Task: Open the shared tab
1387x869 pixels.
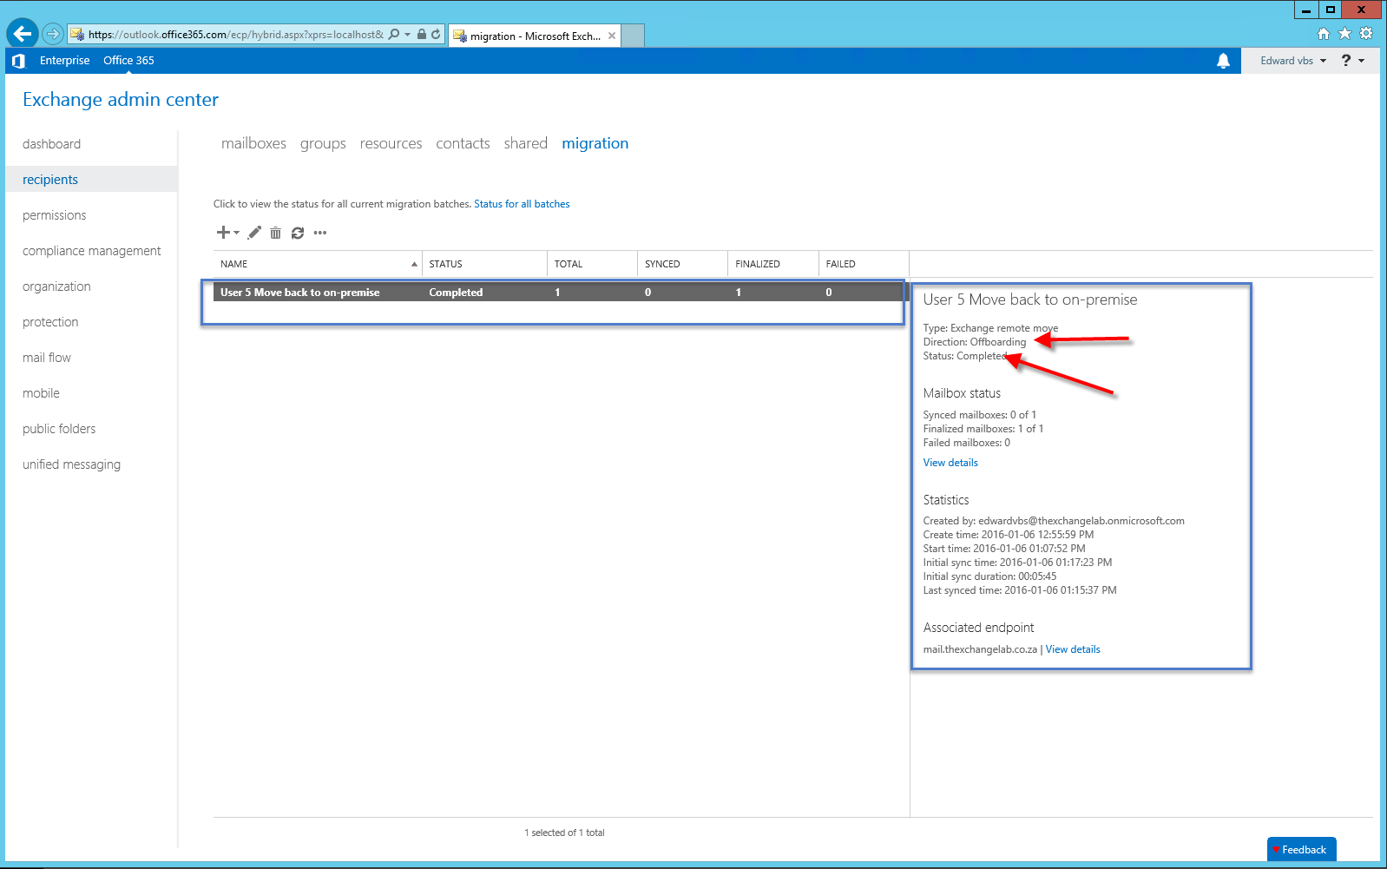Action: [x=525, y=143]
